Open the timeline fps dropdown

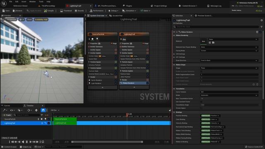pos(55,110)
